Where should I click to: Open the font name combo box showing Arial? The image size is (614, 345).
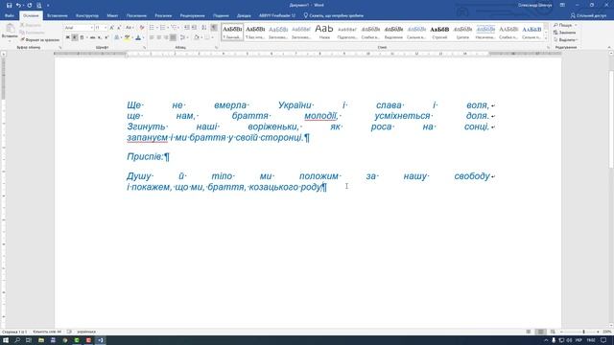coord(79,28)
